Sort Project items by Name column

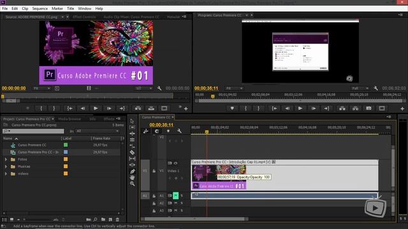click(x=8, y=139)
